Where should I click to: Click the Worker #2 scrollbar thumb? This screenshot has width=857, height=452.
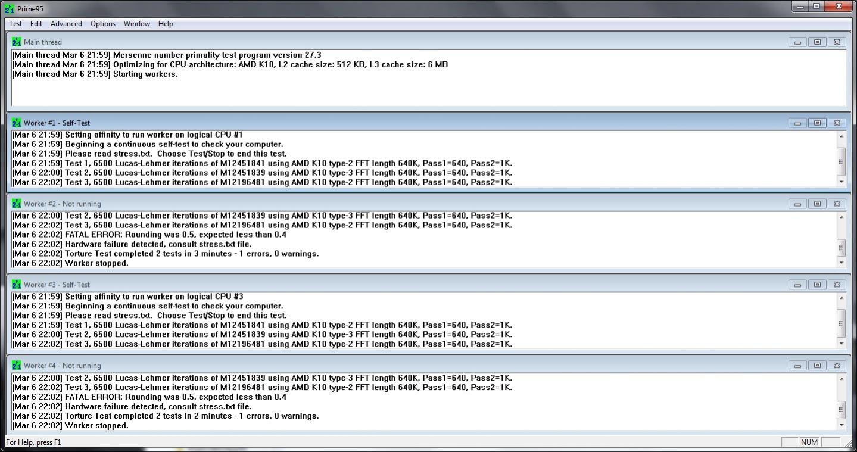841,248
